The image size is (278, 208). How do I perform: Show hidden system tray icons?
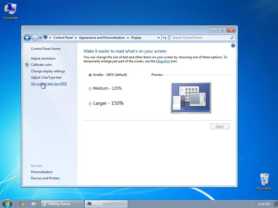pyautogui.click(x=252, y=204)
